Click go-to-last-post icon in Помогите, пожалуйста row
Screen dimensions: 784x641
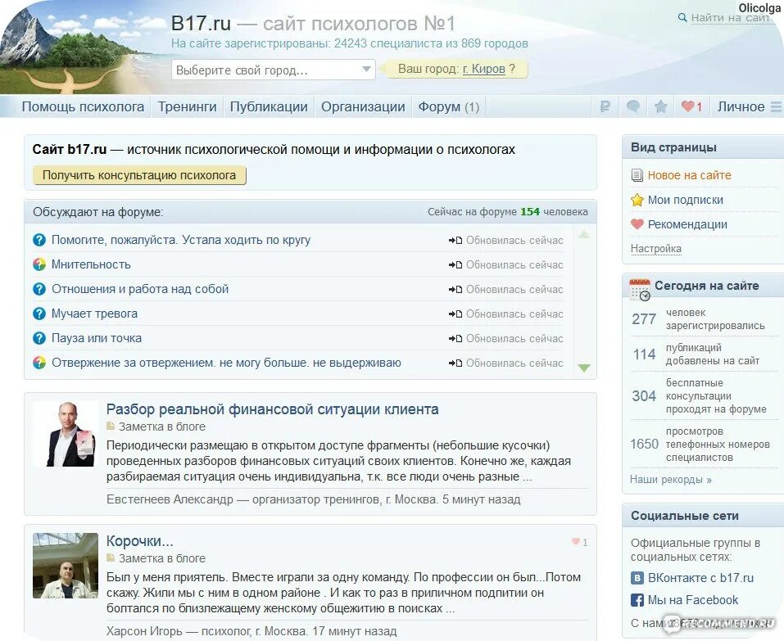[x=455, y=241]
